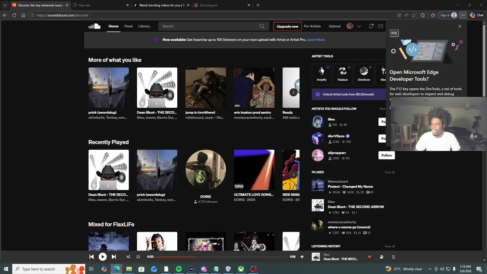The image size is (487, 274).
Task: Open where u wanna go (ovanni) track
Action: [x=349, y=227]
